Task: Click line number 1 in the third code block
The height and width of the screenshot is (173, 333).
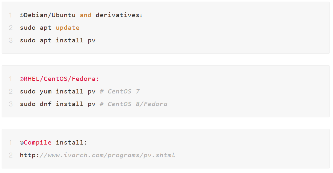Action: pyautogui.click(x=10, y=143)
